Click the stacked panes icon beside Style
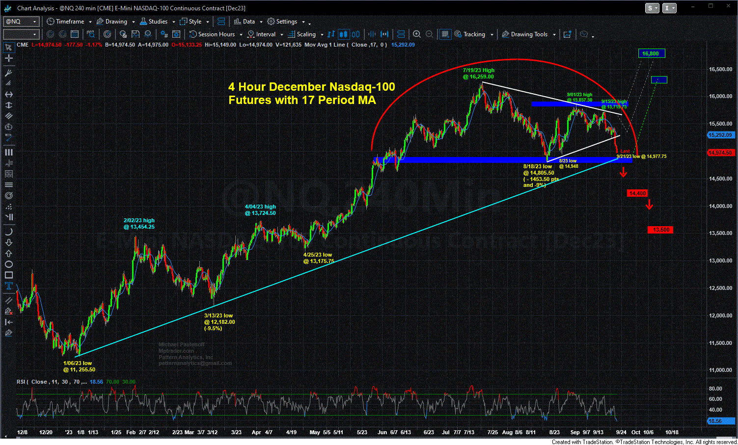Image resolution: width=738 pixels, height=445 pixels. point(221,22)
